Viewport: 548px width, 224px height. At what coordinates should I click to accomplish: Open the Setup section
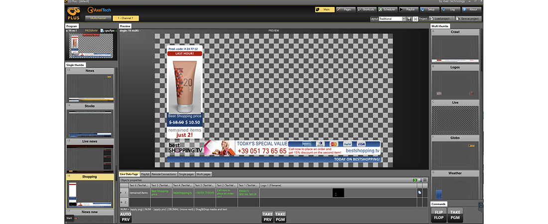(429, 10)
